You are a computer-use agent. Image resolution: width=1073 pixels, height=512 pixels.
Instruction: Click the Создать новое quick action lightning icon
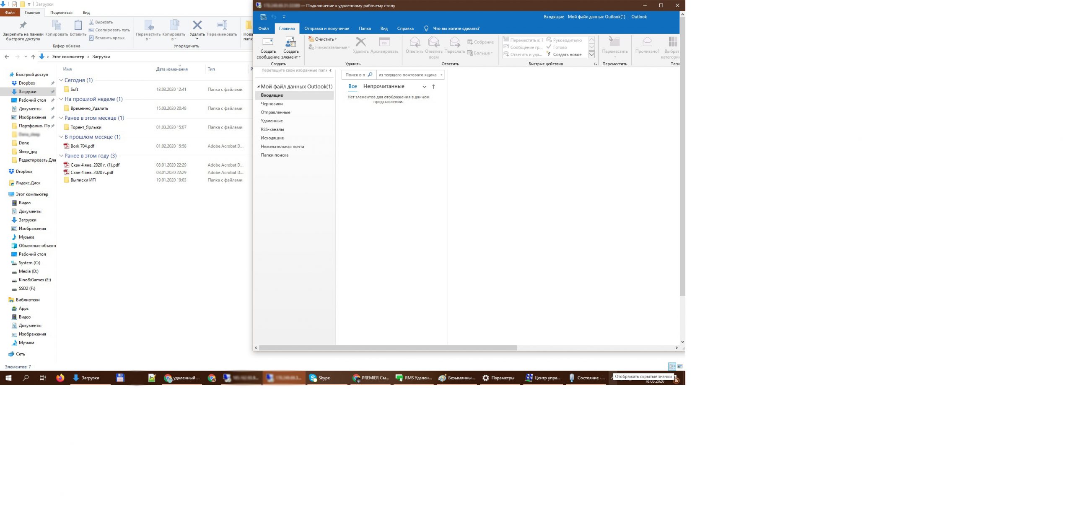click(x=549, y=54)
